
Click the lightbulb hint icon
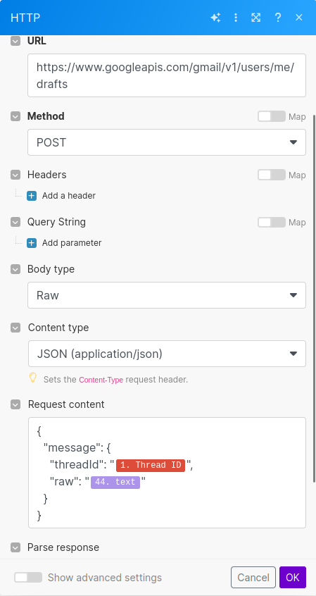coord(33,378)
